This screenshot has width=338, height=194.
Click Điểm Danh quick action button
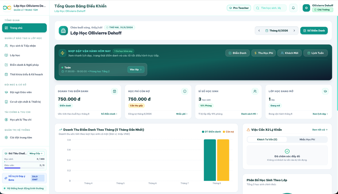pyautogui.click(x=237, y=53)
